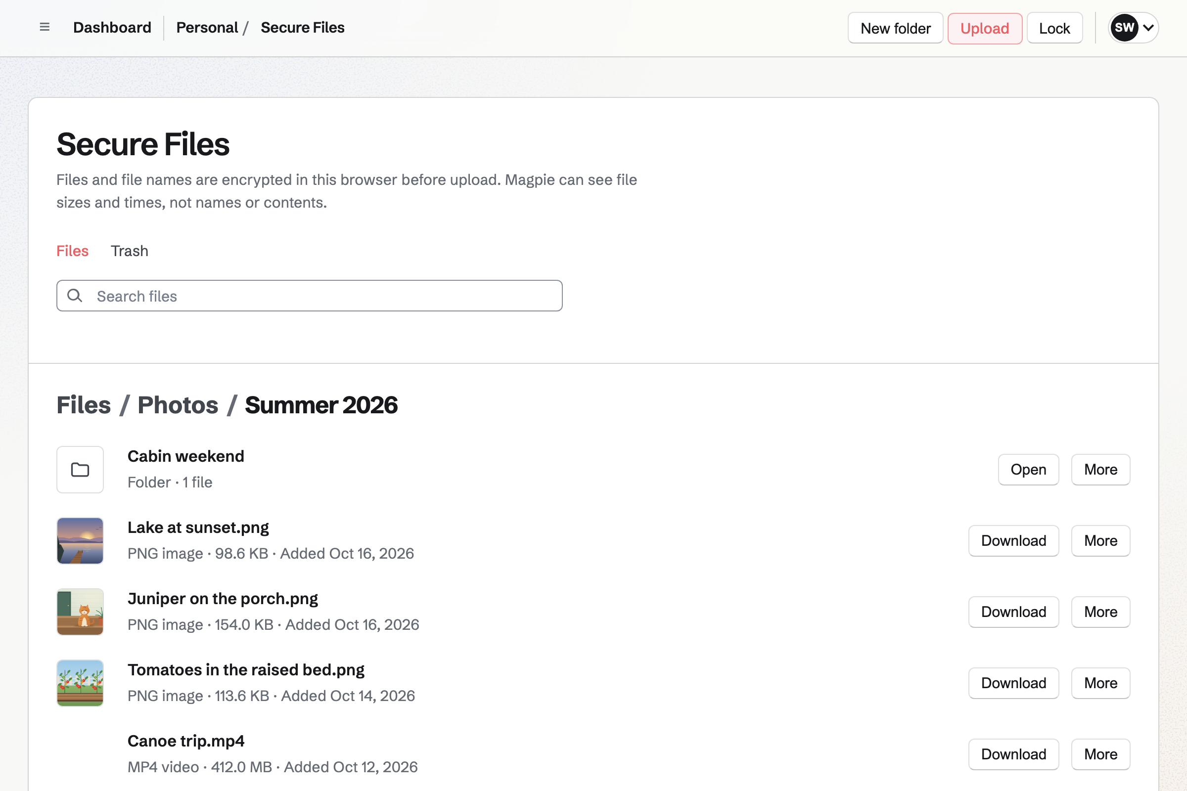The width and height of the screenshot is (1187, 791).
Task: Click 'MP4 video · 412.0 MB · Added Oct 12, 2026'
Action: 273,767
